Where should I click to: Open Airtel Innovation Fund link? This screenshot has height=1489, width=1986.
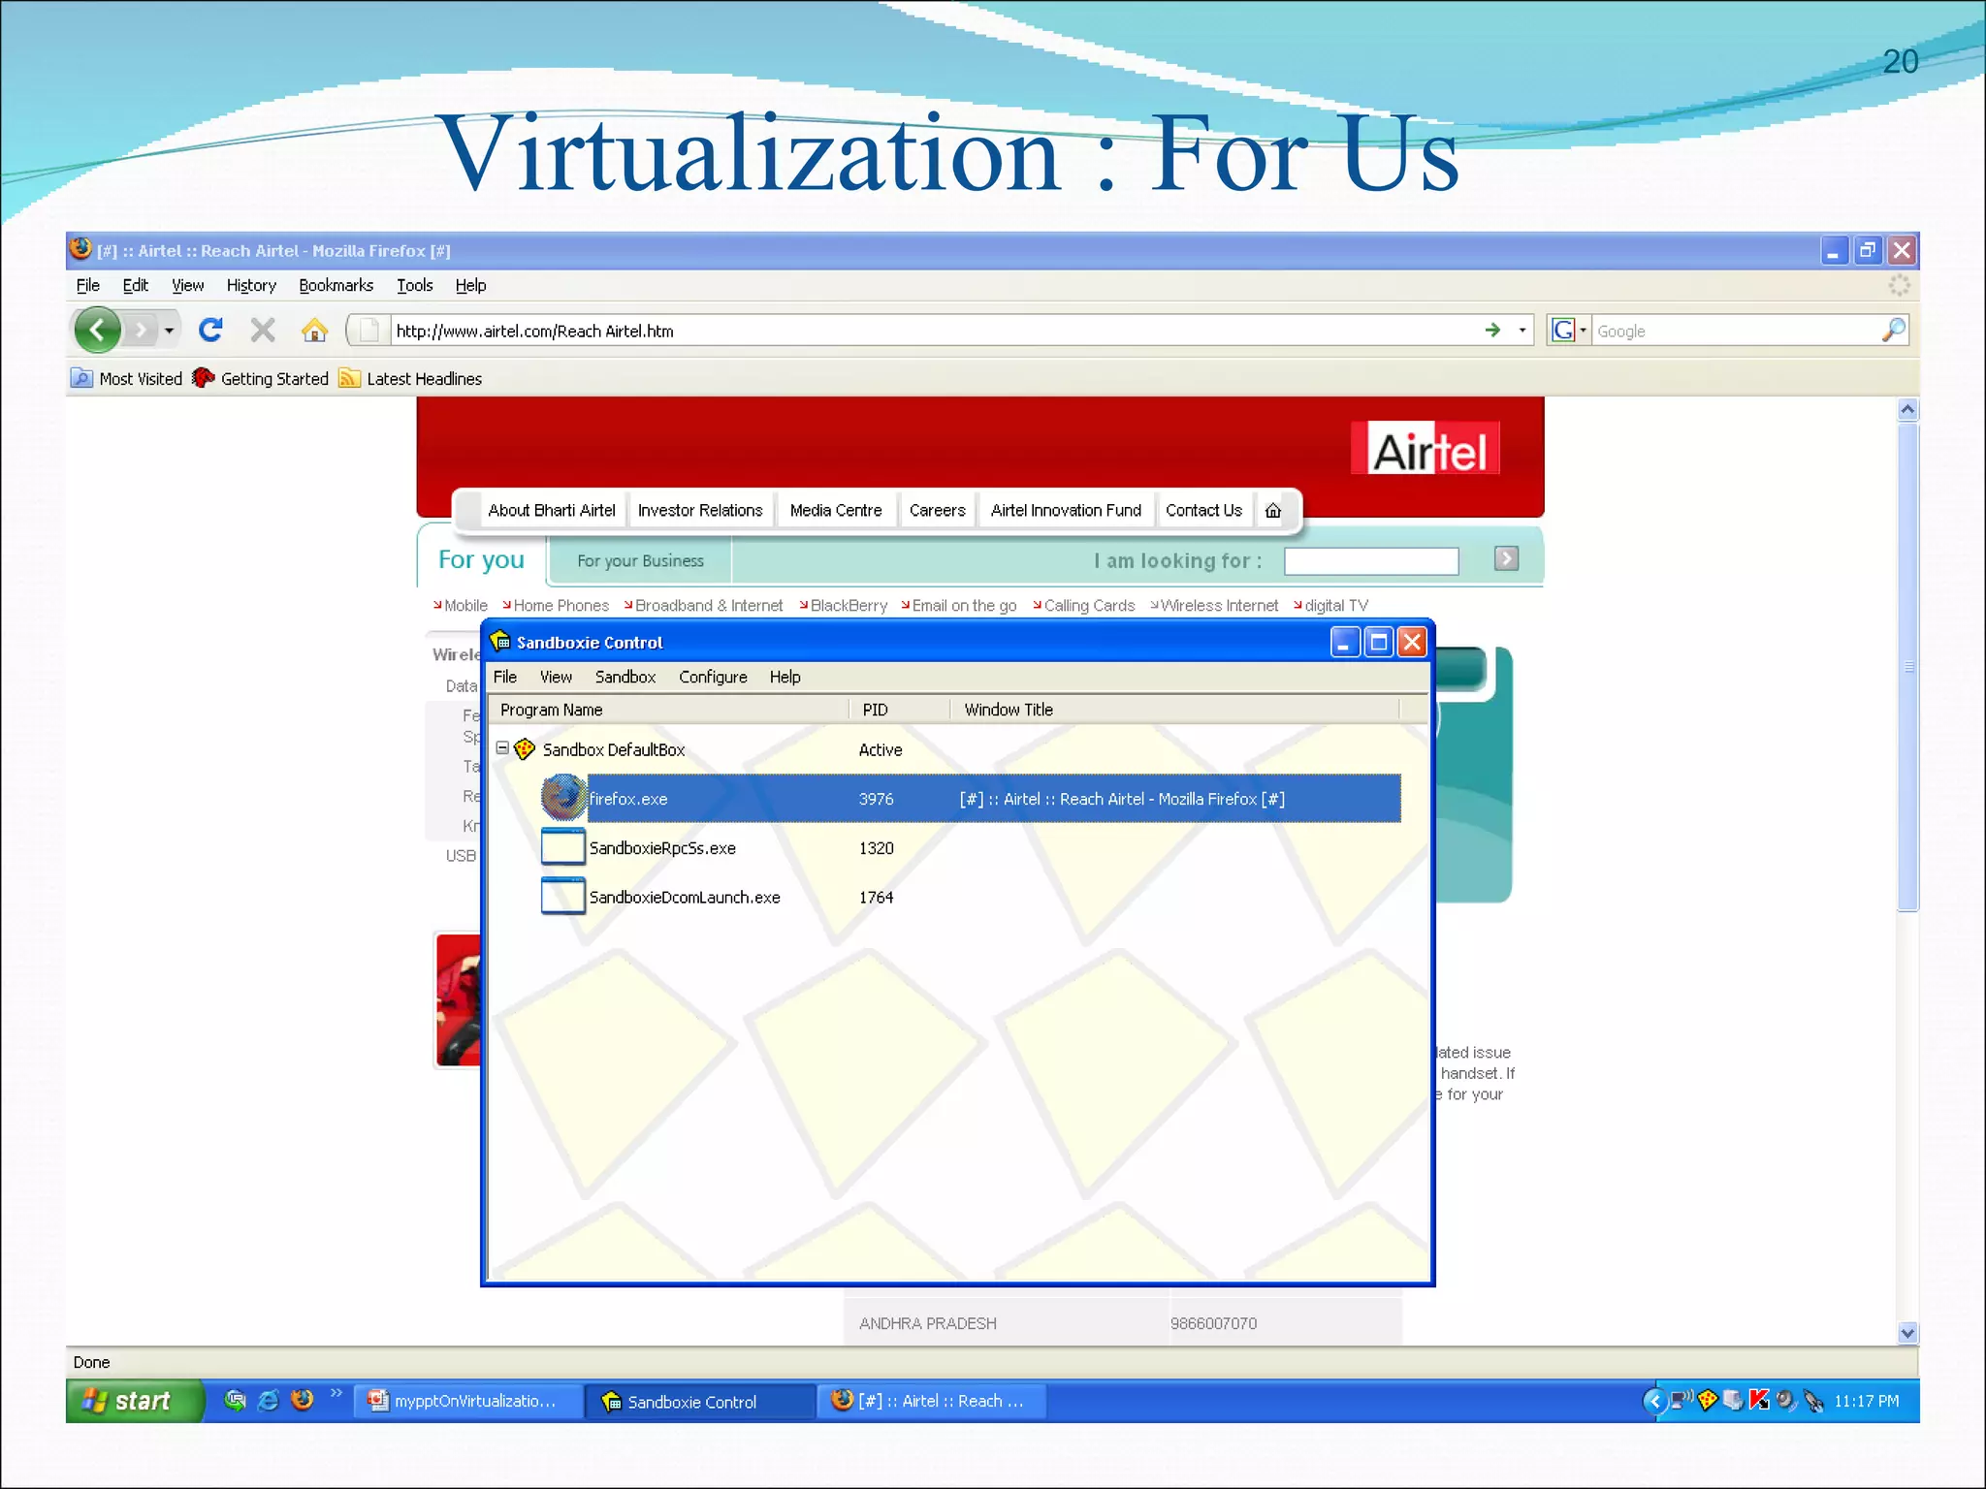[1066, 510]
